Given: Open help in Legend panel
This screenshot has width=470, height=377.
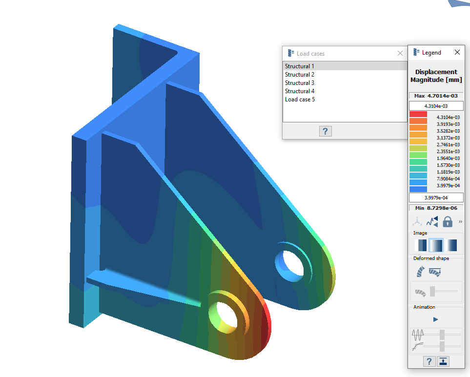Looking at the screenshot, I should [x=429, y=361].
